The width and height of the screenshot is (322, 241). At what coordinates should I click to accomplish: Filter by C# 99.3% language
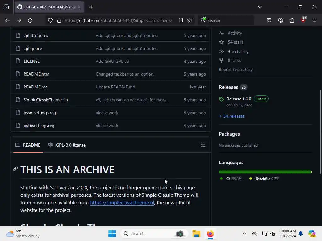tap(231, 179)
